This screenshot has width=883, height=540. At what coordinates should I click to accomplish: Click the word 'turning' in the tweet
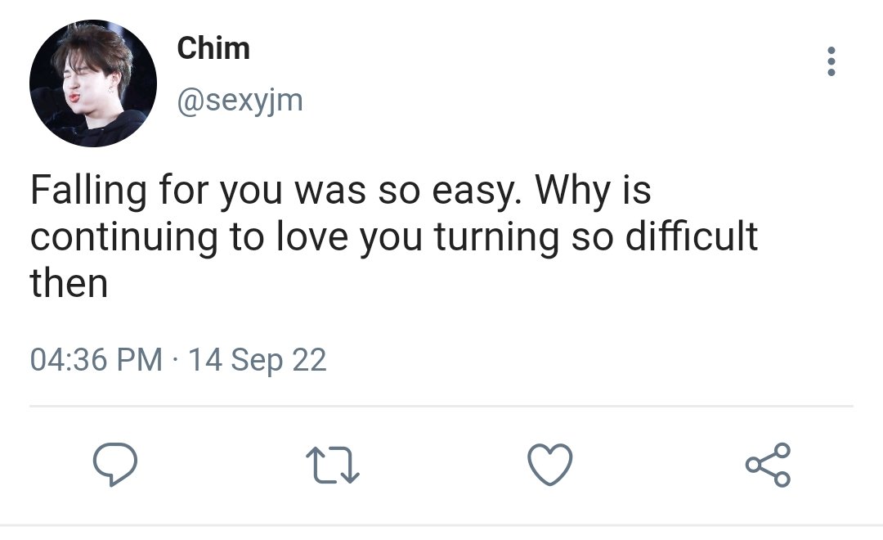click(497, 238)
